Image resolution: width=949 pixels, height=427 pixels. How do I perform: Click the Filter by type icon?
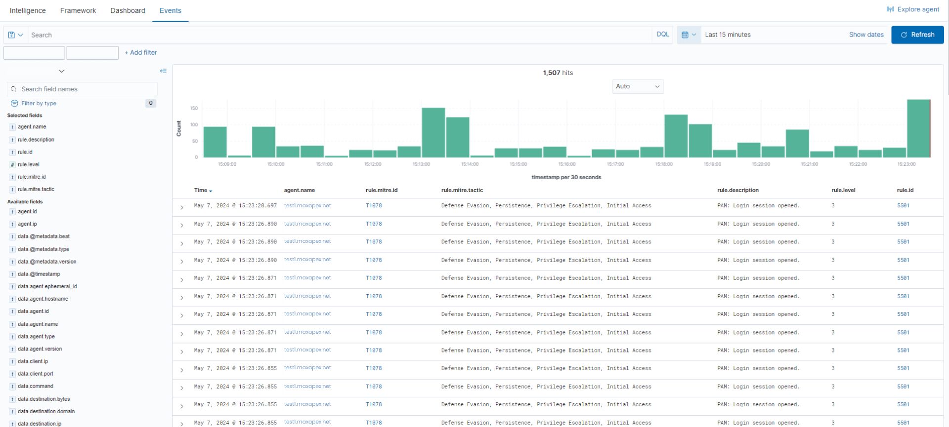[14, 103]
